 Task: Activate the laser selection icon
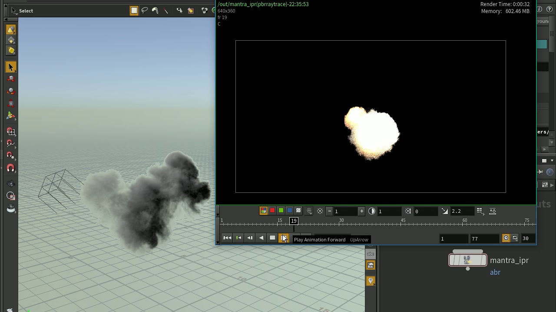(165, 11)
